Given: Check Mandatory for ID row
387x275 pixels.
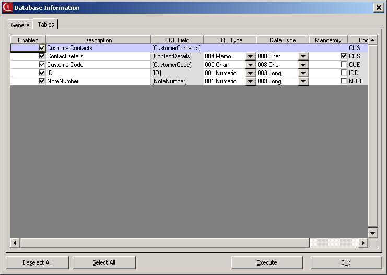Looking at the screenshot, I should (x=344, y=73).
